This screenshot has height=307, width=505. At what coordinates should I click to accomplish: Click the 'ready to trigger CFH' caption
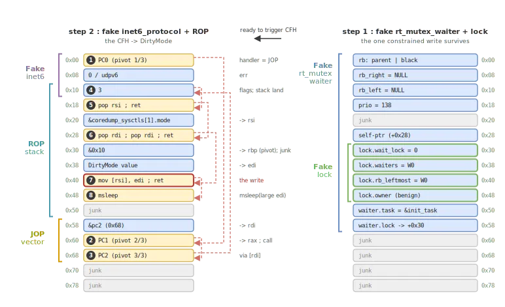point(268,30)
